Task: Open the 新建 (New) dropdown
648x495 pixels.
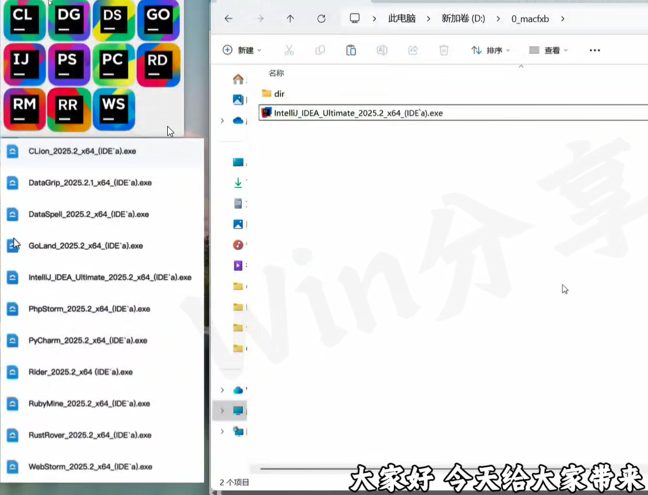Action: (x=242, y=51)
